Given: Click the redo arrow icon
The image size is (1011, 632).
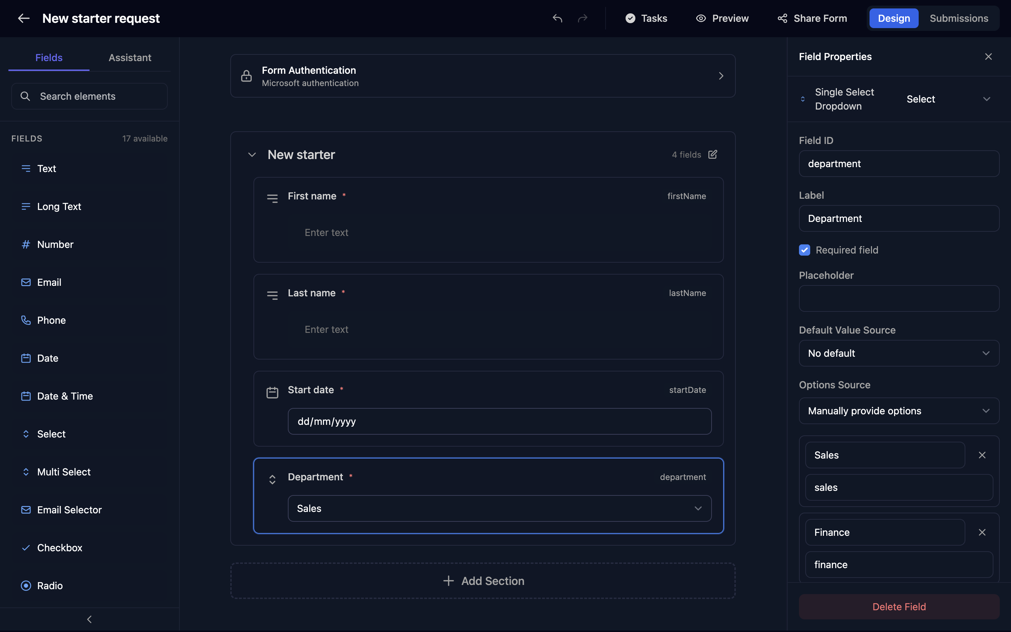Looking at the screenshot, I should [x=582, y=18].
